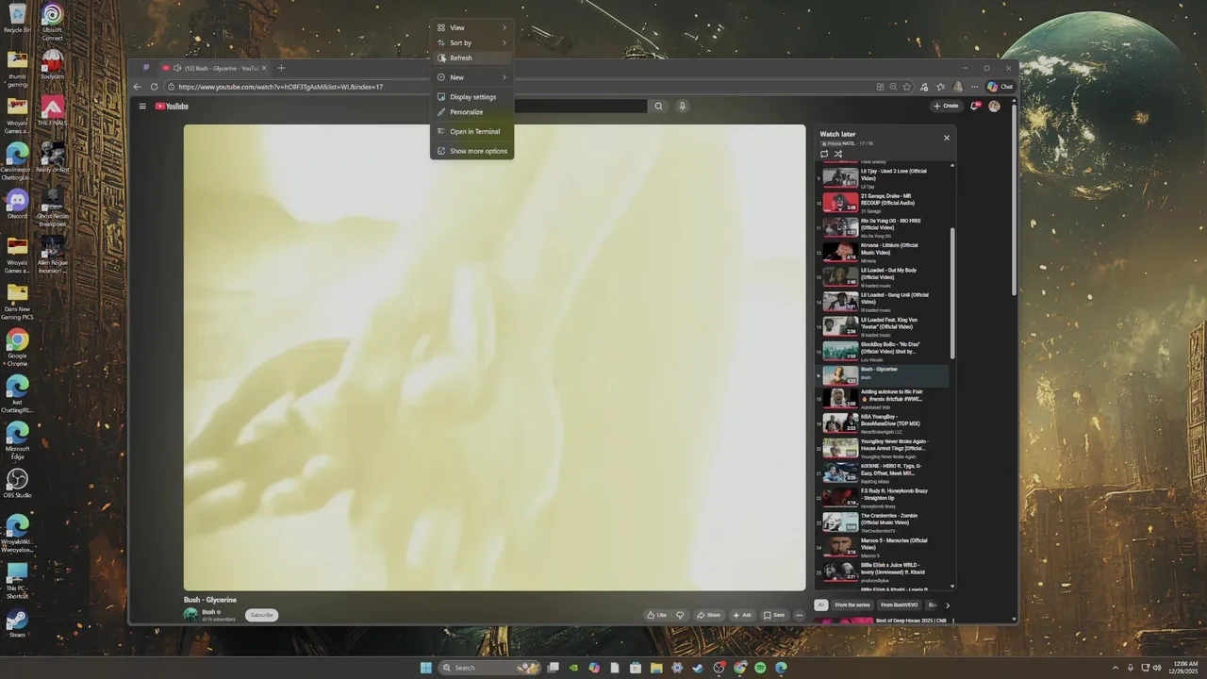Click the taskbar Search box
The image size is (1207, 679).
tap(490, 668)
